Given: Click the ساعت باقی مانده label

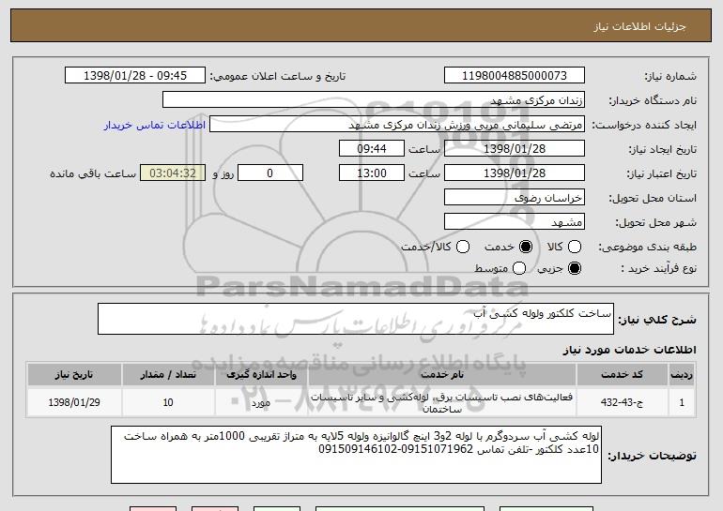Looking at the screenshot, I should (93, 173).
